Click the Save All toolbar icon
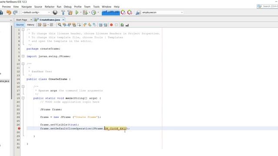 coord(1,13)
